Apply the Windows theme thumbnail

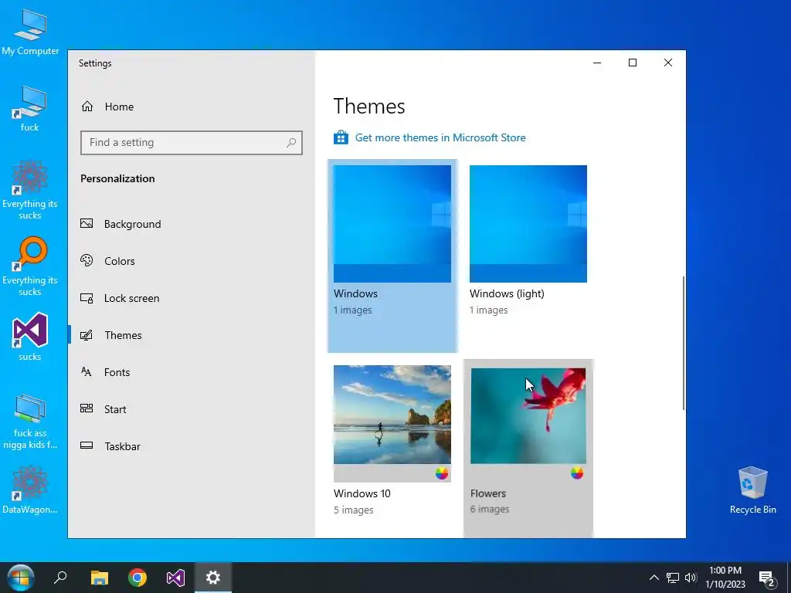coord(392,224)
